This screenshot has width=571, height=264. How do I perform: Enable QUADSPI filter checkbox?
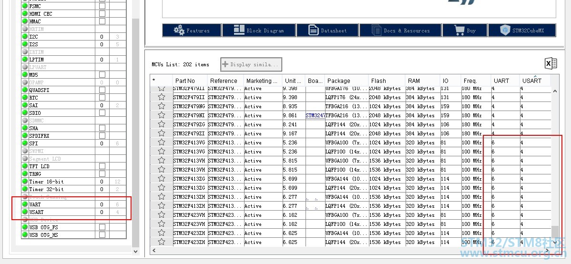point(102,90)
